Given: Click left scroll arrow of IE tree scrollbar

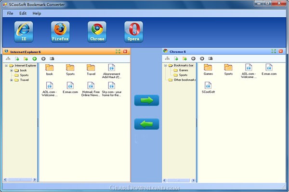Looking at the screenshot, I should point(5,180).
